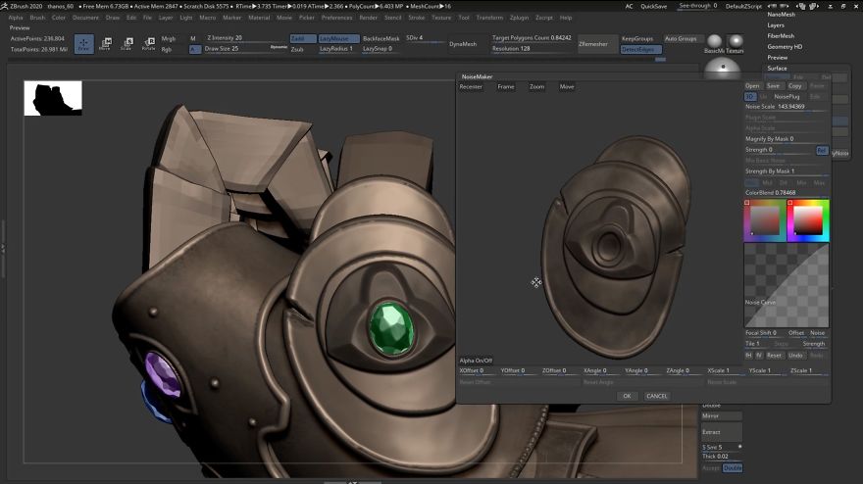This screenshot has height=484, width=863.
Task: Open the Material menu
Action: tap(259, 18)
